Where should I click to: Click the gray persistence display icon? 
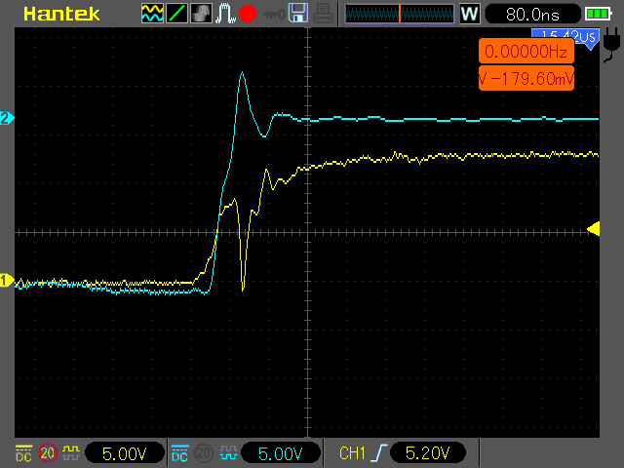coord(201,13)
